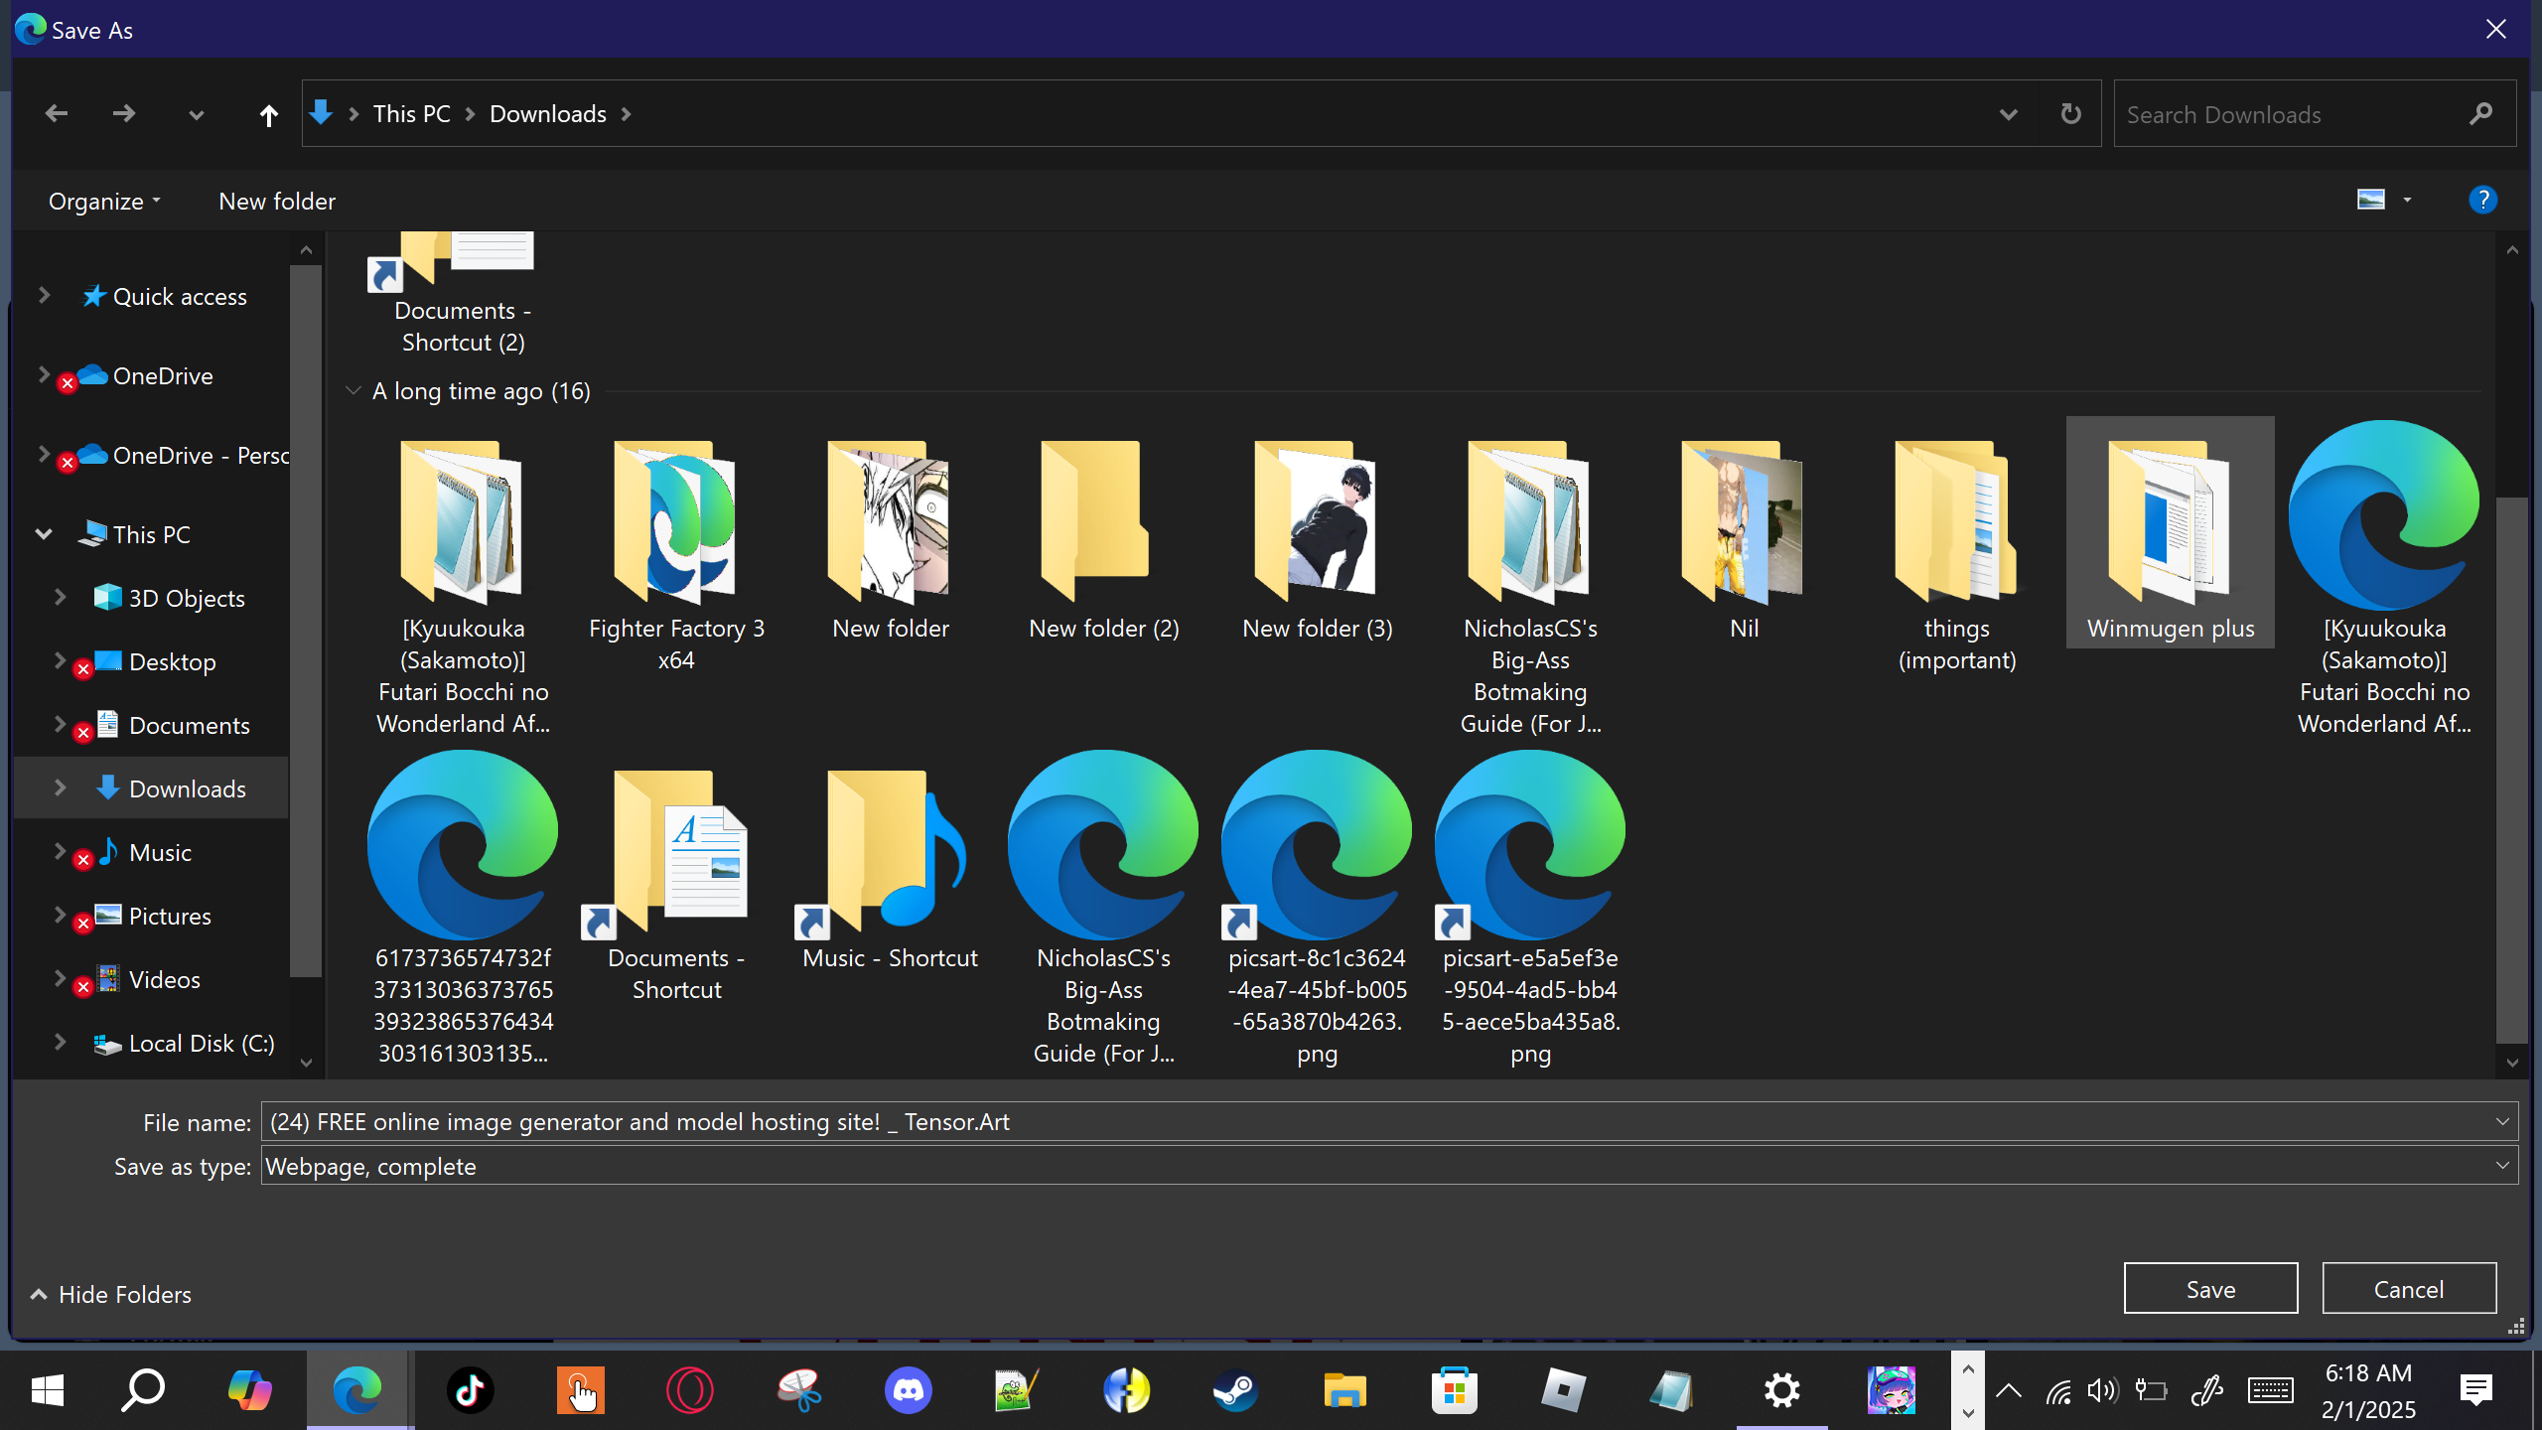Expand the Quick access tree node
Screen dimensions: 2542x1430
(44, 296)
